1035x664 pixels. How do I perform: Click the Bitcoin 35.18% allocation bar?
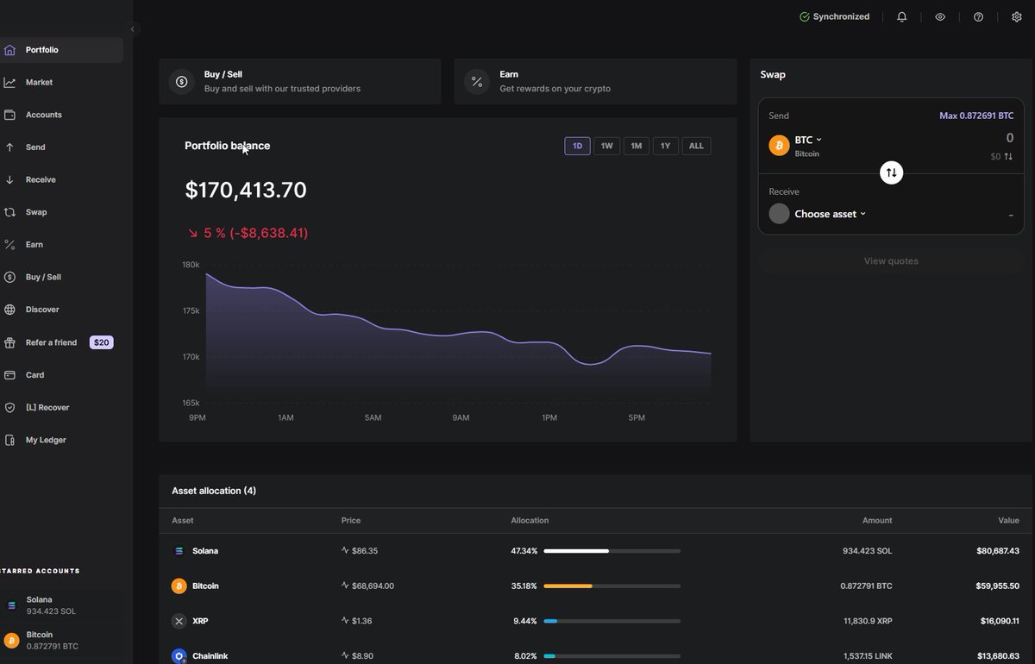click(x=612, y=586)
